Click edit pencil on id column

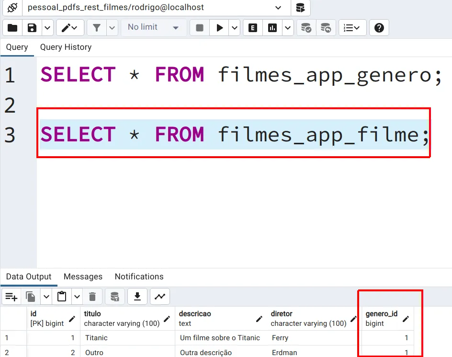point(72,319)
